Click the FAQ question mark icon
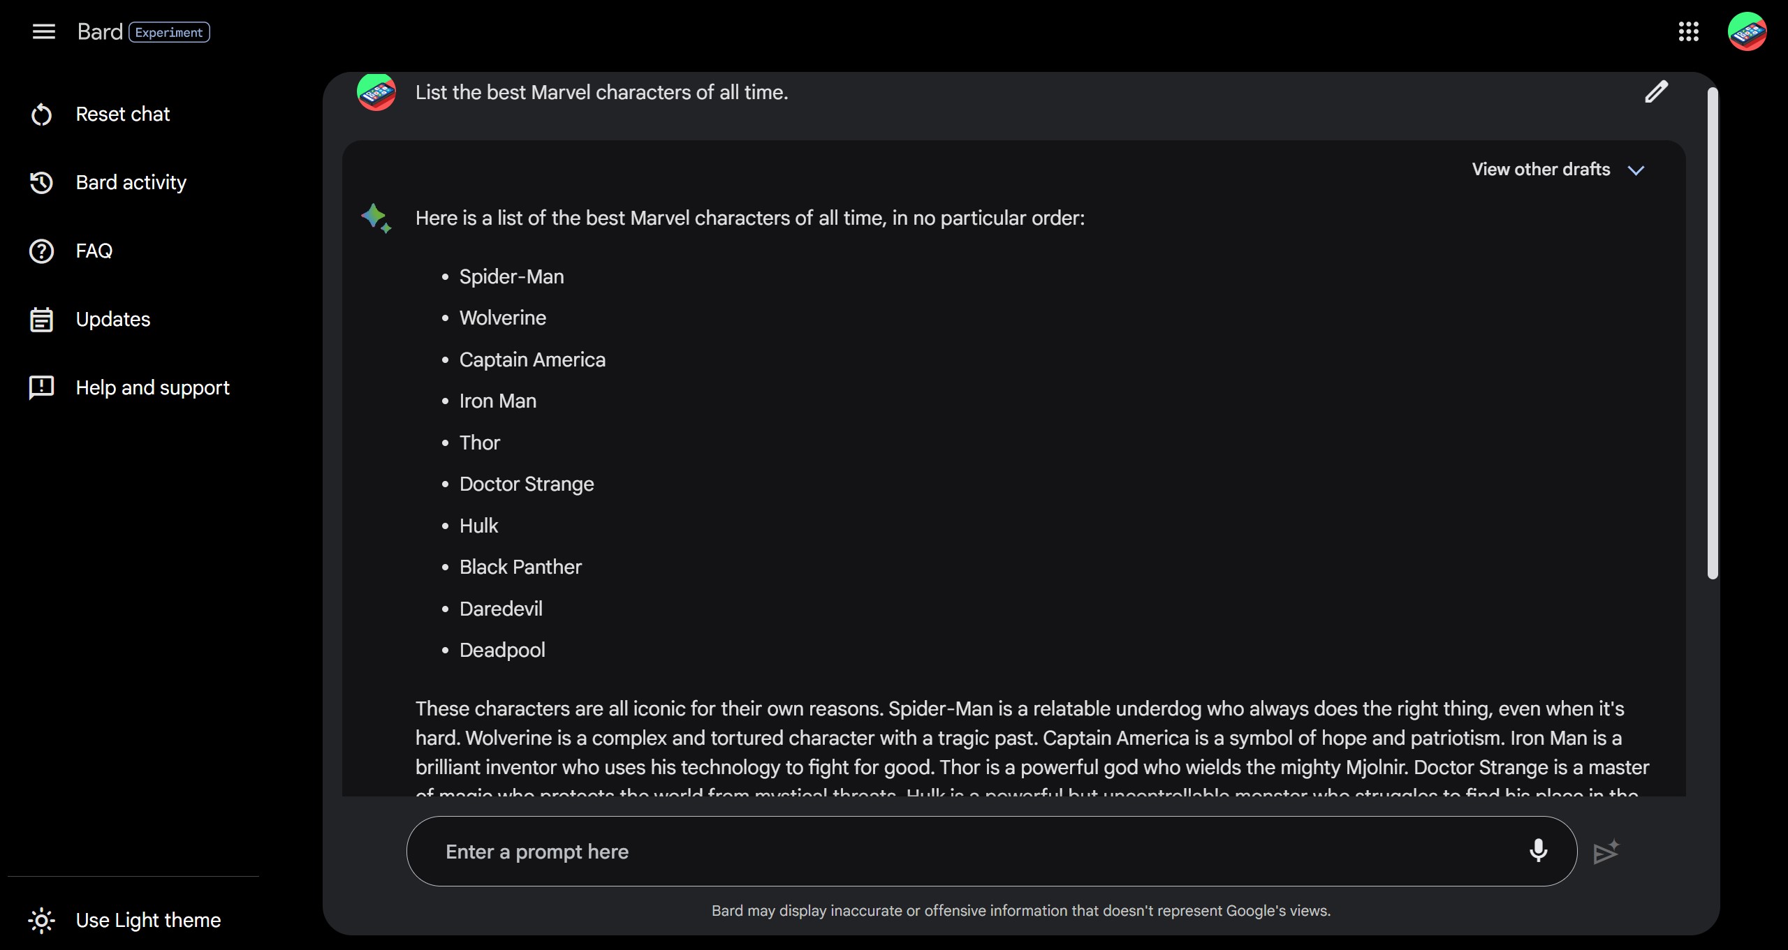1788x950 pixels. [x=42, y=251]
